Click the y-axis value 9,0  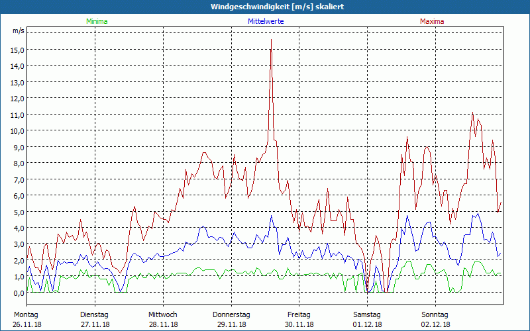pyautogui.click(x=19, y=147)
